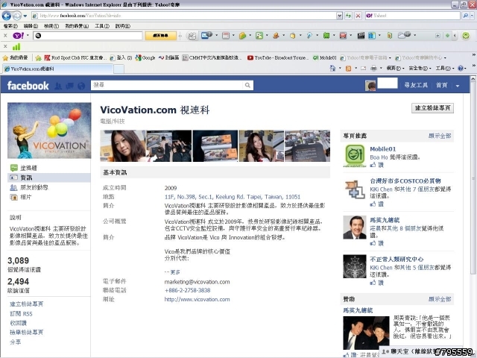The image size is (477, 358).
Task: Click the 訂閱 RSS link
Action: pyautogui.click(x=21, y=313)
